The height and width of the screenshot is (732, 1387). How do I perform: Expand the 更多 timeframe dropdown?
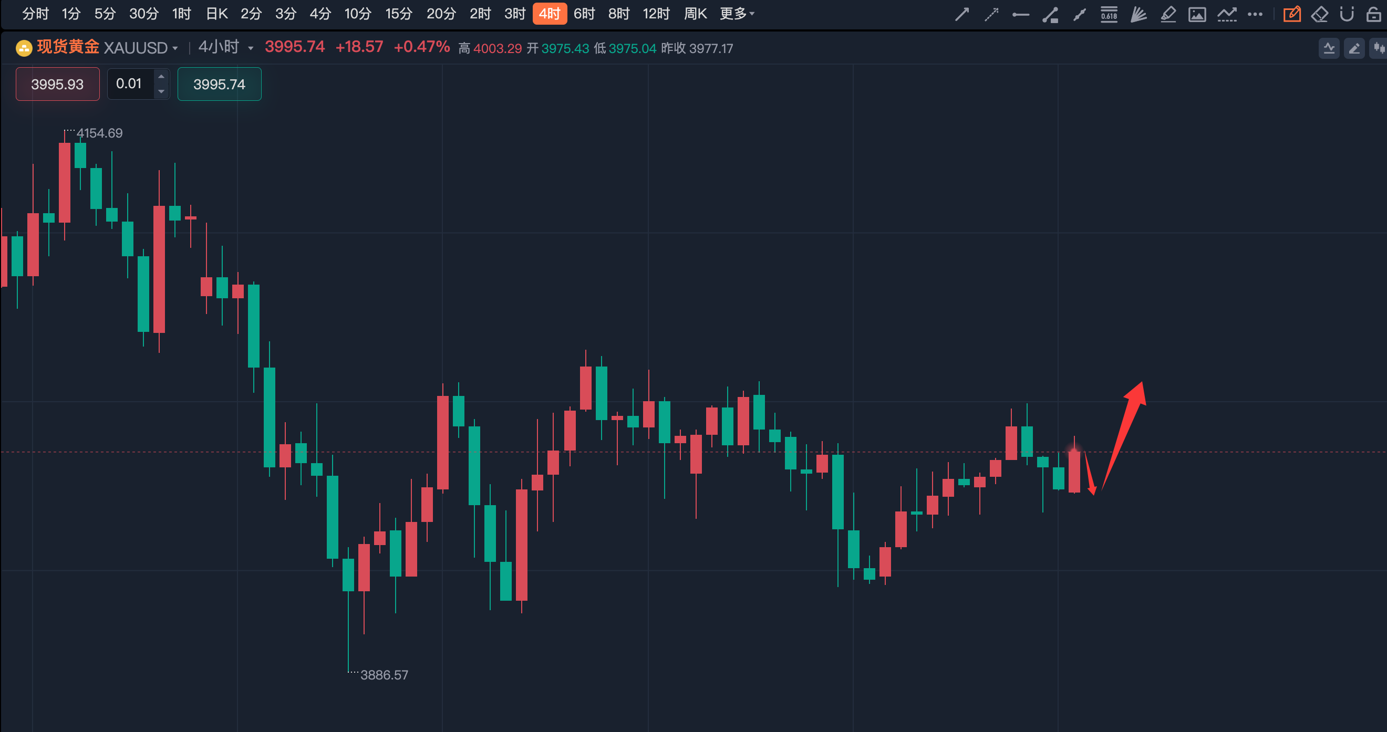pos(737,14)
